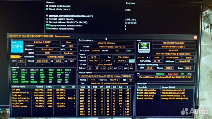Screen dimensions: 212x119
Task: Click the Intel Core i5-11400F name field
Action: 42,42
